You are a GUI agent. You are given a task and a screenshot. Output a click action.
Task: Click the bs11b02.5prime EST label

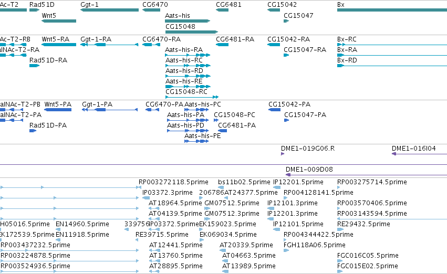244,182
